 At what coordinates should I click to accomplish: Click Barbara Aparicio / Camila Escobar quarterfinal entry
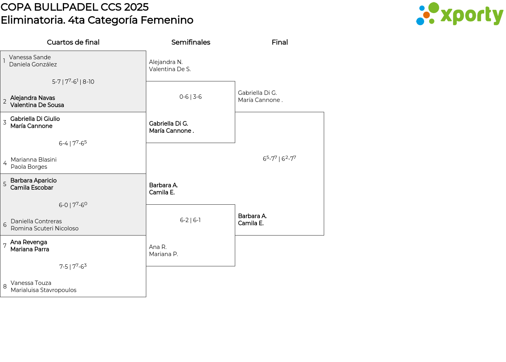[33, 184]
